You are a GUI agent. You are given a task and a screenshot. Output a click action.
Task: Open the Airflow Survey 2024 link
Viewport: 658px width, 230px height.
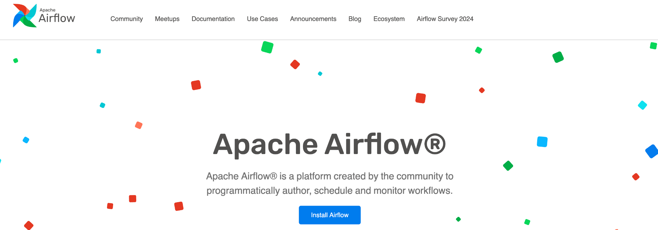coord(445,19)
